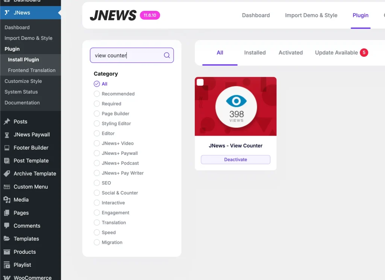The image size is (385, 280).
Task: Open Media using its sidebar icon
Action: click(x=7, y=200)
